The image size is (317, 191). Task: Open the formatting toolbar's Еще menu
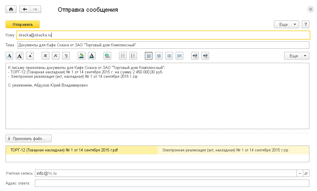295,56
